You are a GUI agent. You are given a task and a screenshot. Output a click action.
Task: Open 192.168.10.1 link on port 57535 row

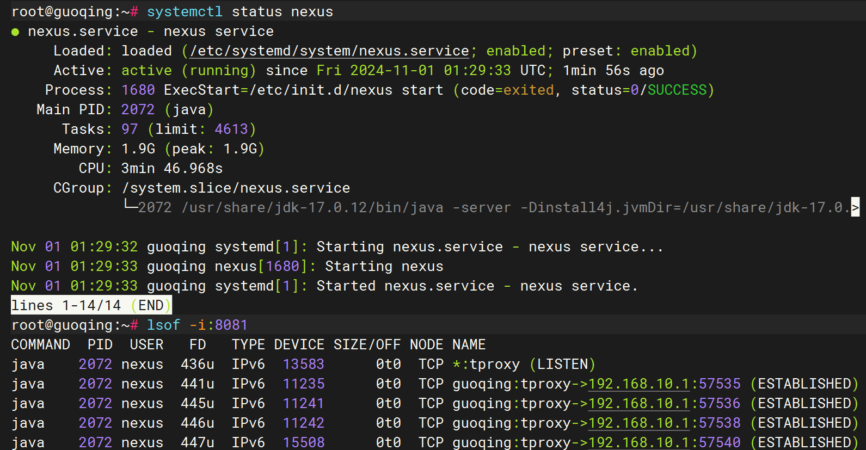(639, 384)
